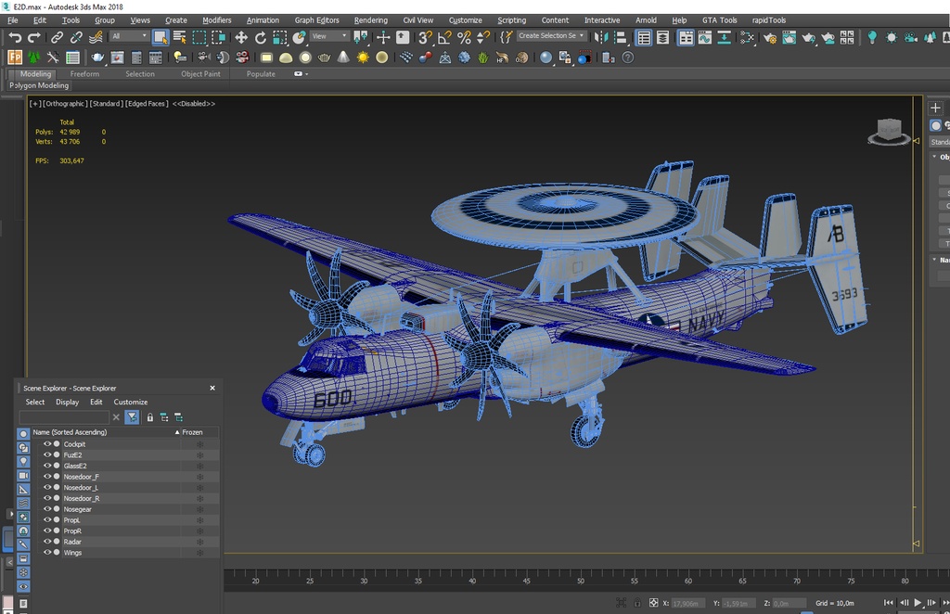
Task: Activate the Select and Rotate tool
Action: click(261, 37)
